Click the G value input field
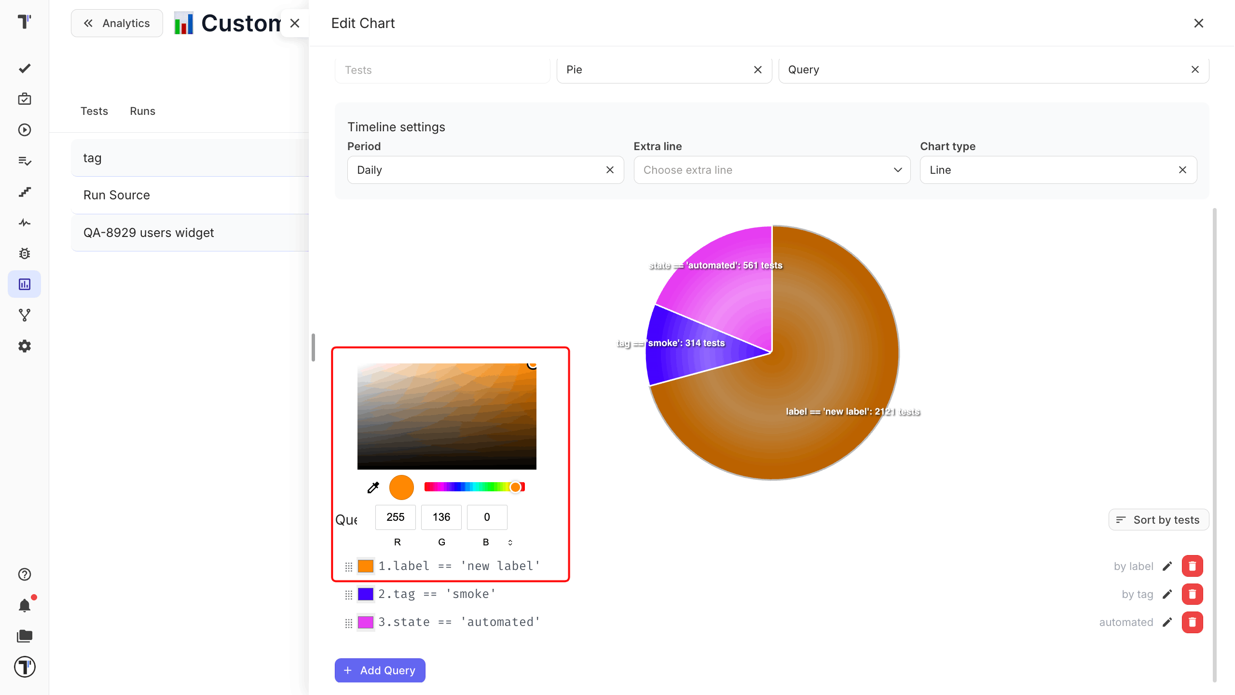The image size is (1235, 695). 441,517
